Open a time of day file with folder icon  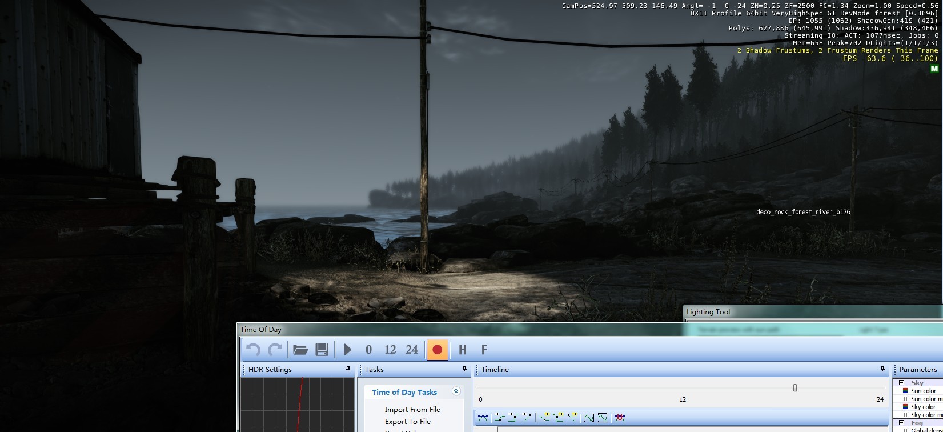[300, 350]
